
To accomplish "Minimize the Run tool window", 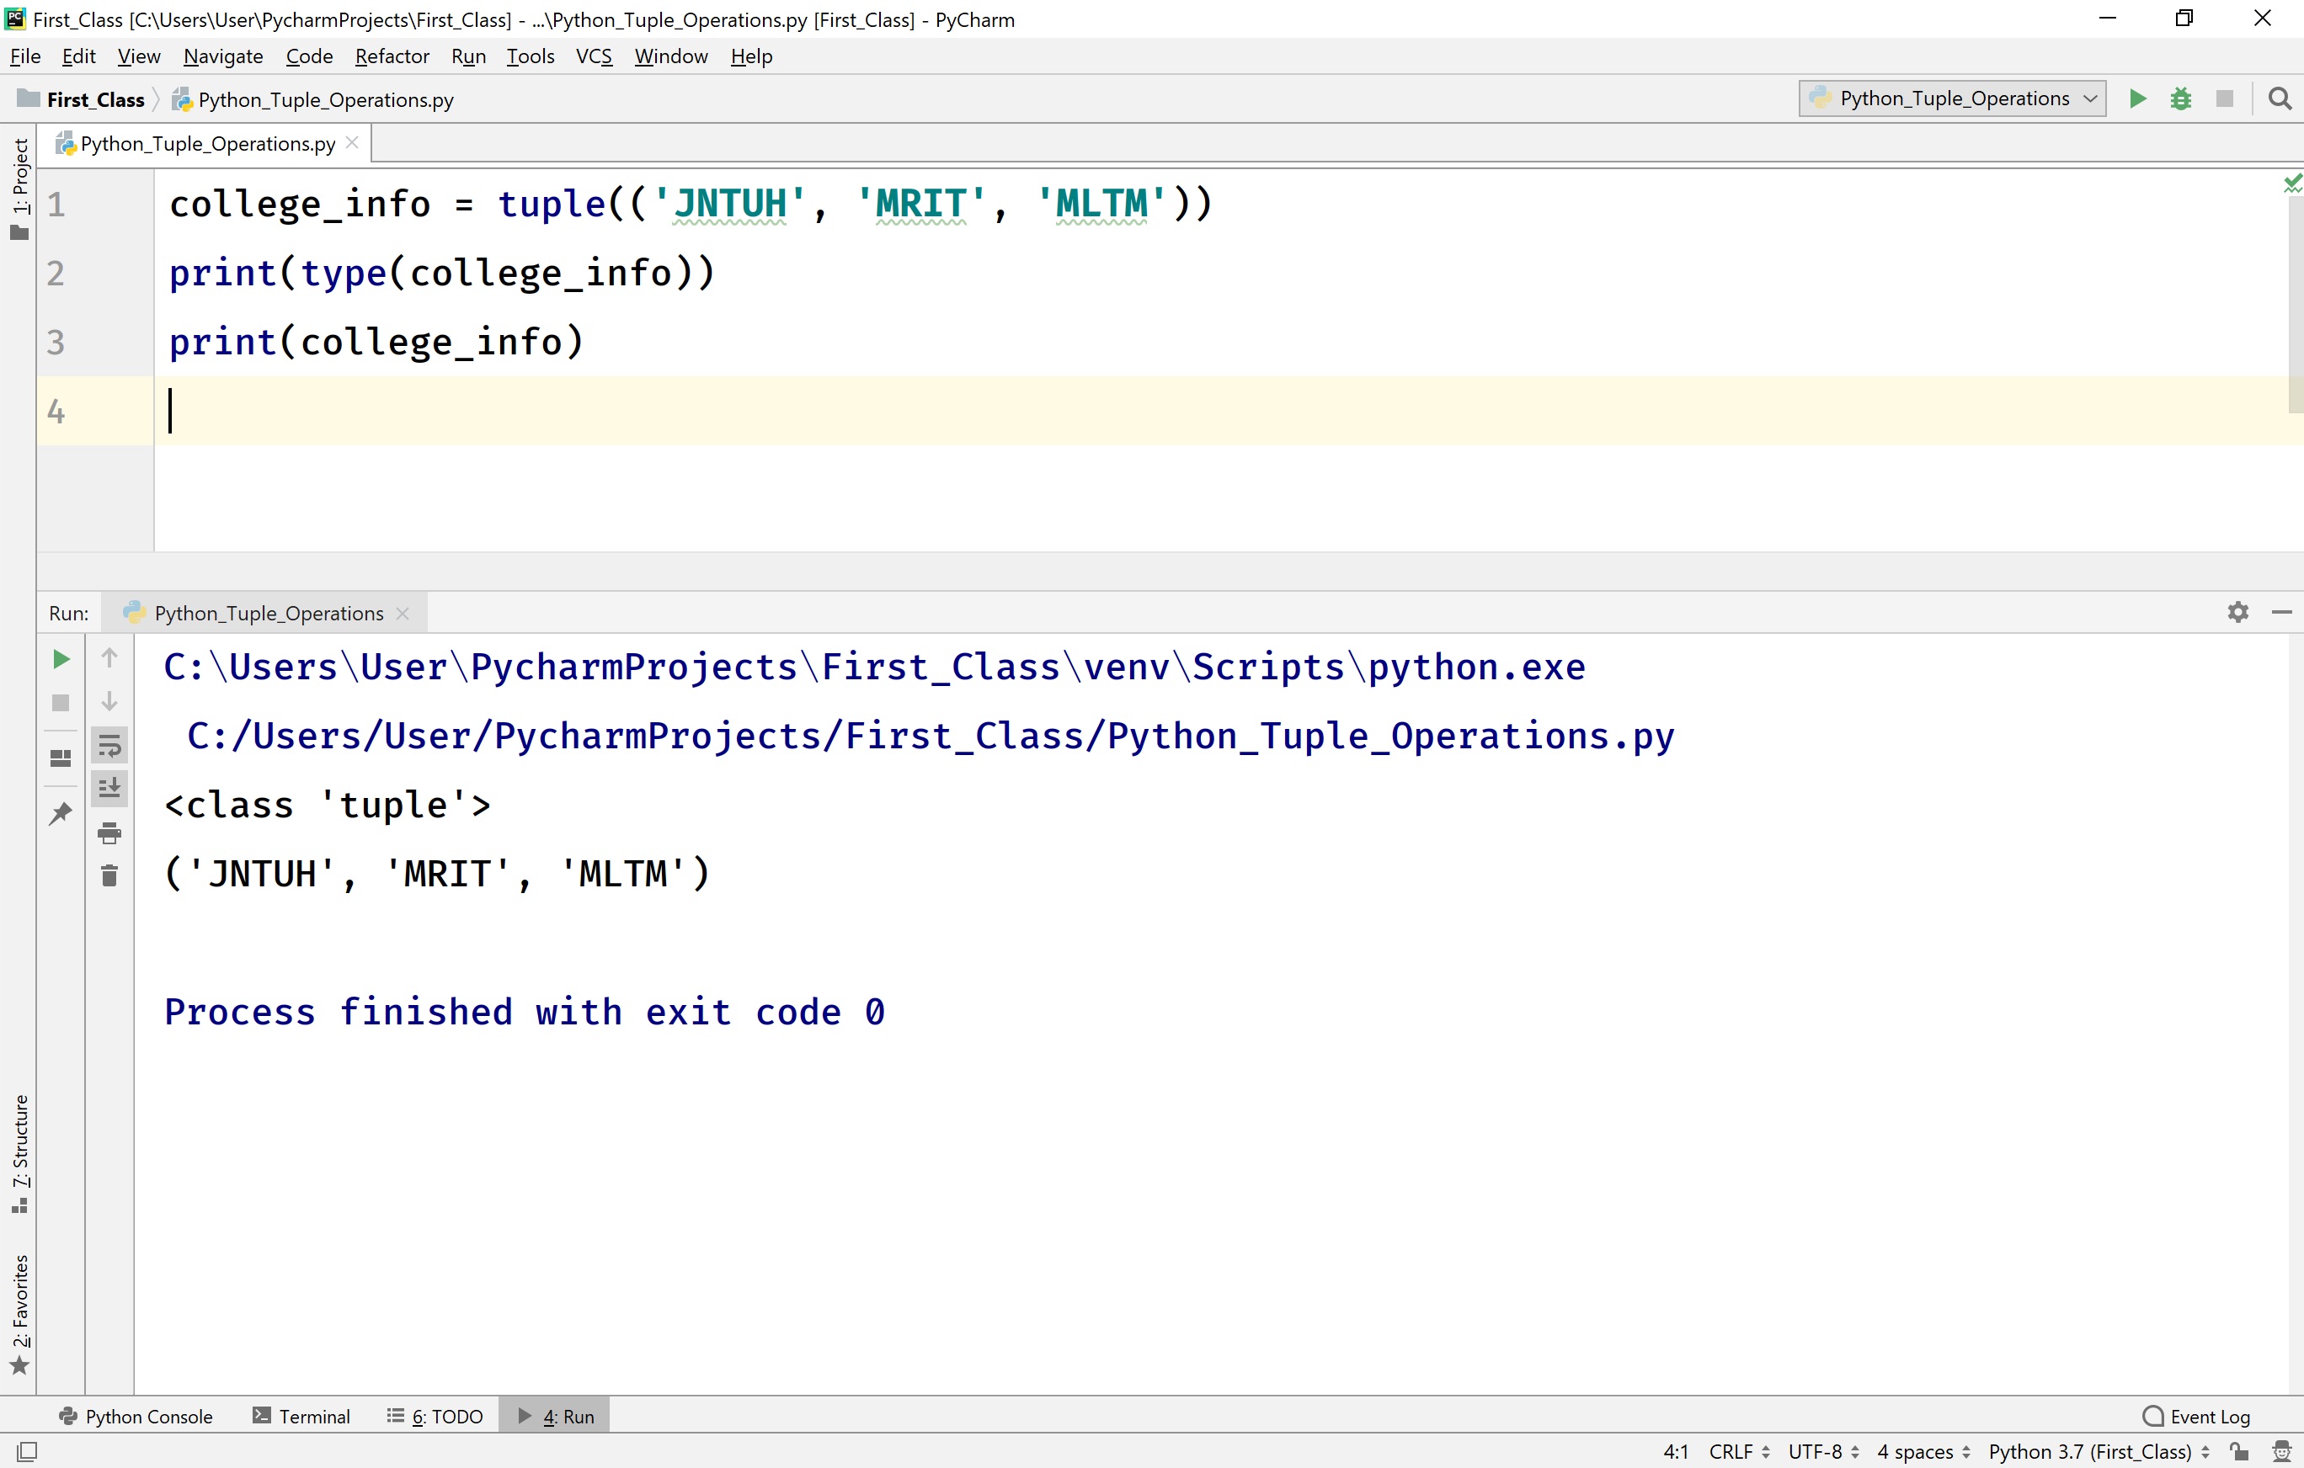I will 2284,612.
